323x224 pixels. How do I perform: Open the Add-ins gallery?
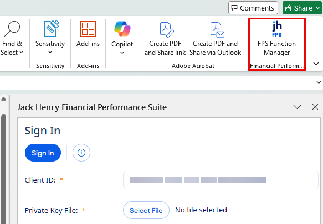click(88, 34)
